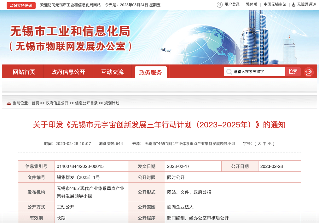
Task: Click the IPv6 support badge
Action: click(21, 5)
